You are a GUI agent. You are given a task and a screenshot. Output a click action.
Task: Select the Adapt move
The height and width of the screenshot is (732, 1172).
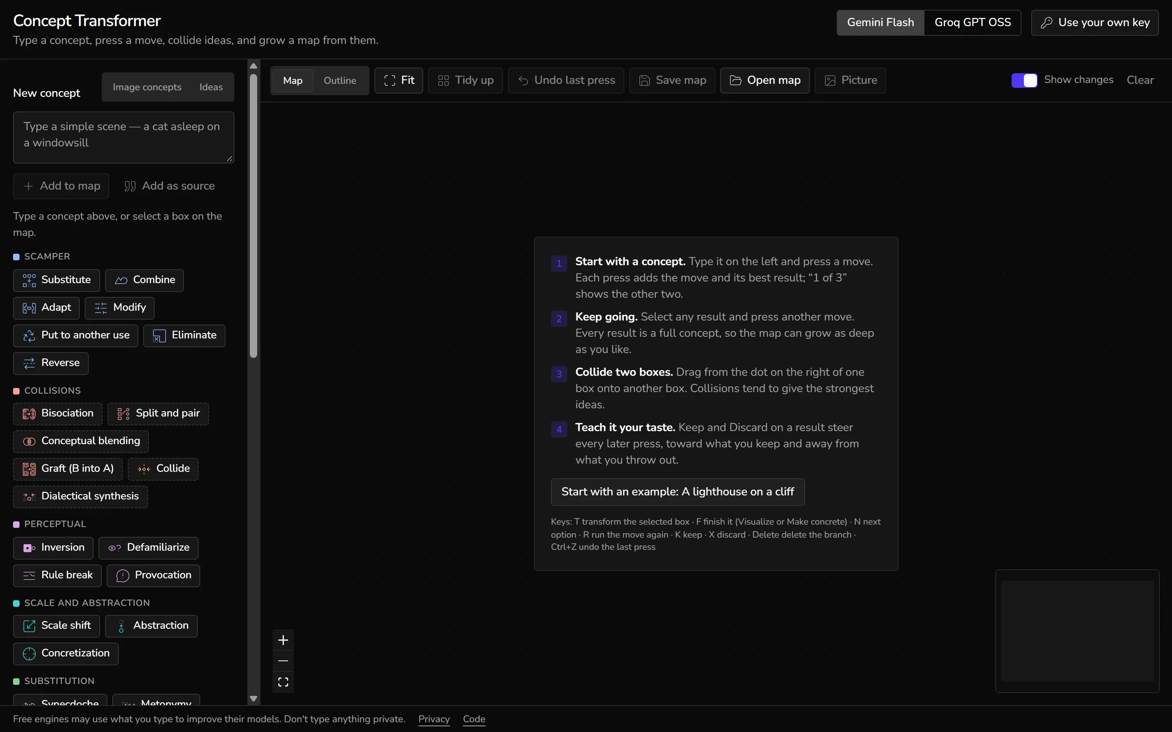pos(46,308)
